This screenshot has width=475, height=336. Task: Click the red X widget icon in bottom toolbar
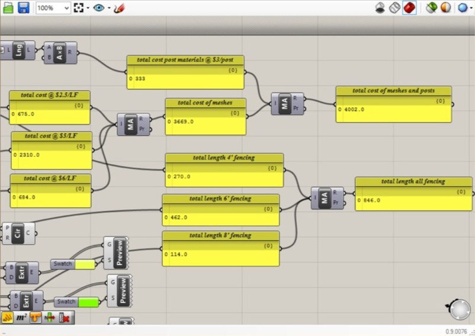click(64, 318)
